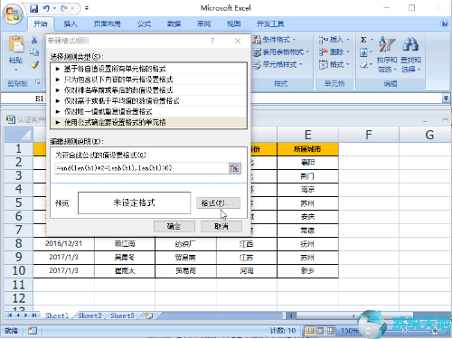This screenshot has height=339, width=452.
Task: Open the 格式 cell format ribbon menu
Action: (x=334, y=64)
